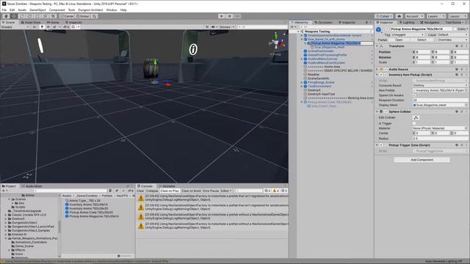Screen dimensions: 470x264
Task: Toggle the Static checkbox
Action: 455,29
